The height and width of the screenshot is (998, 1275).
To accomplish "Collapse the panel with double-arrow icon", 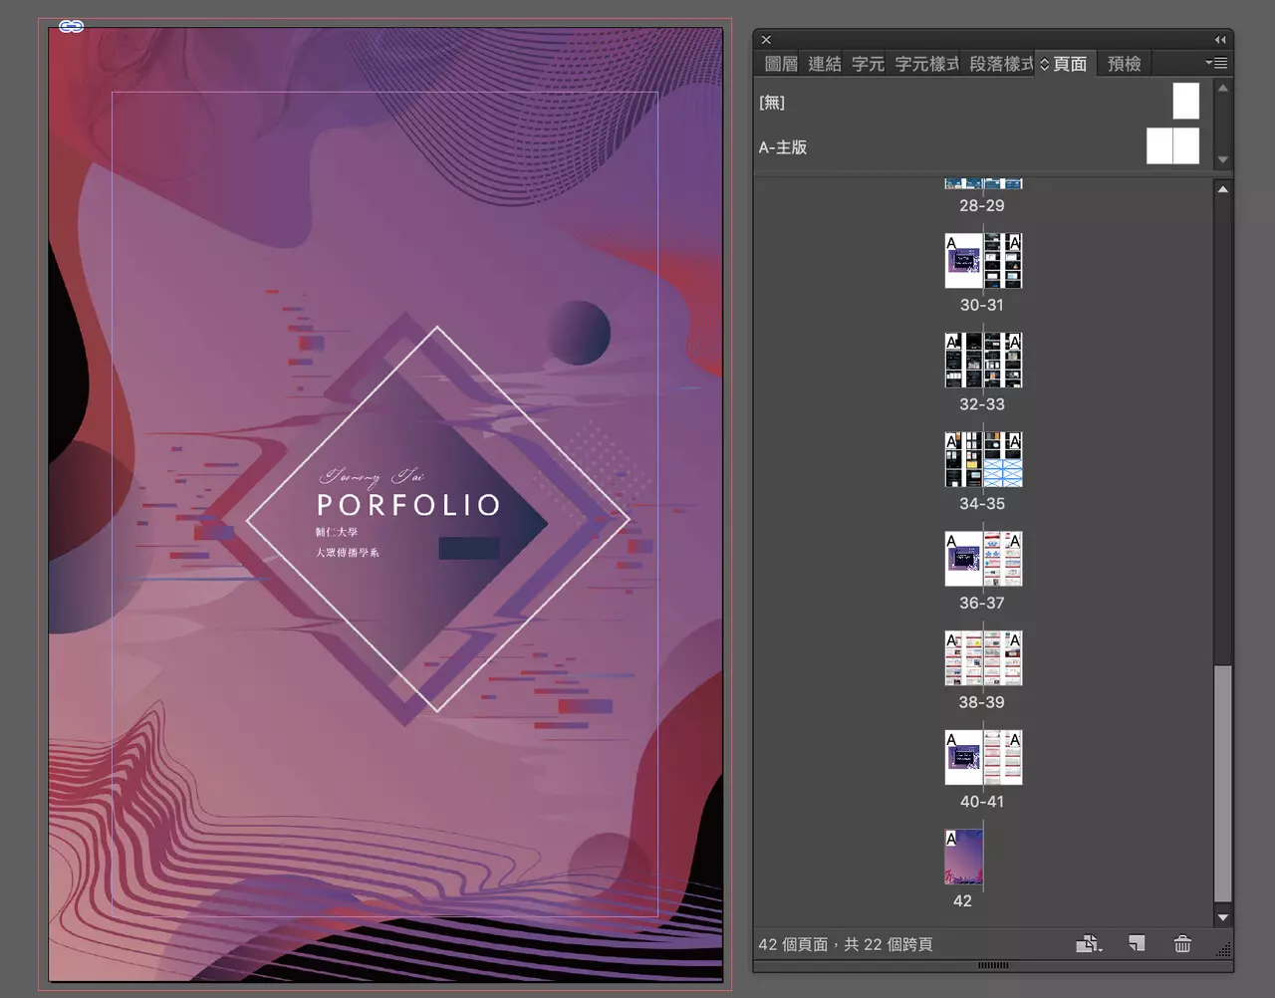I will pos(1220,40).
